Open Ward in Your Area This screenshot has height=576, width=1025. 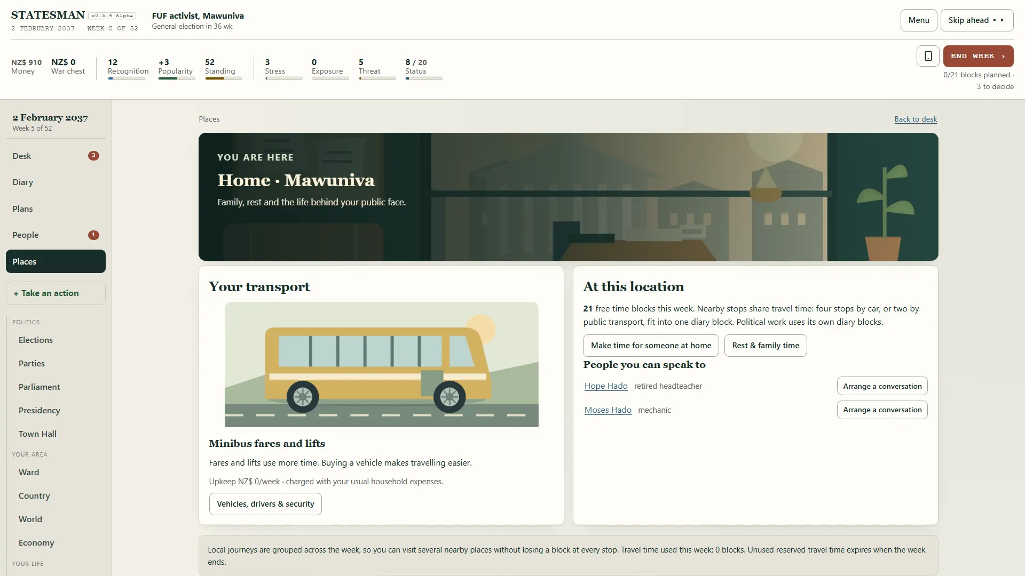(x=29, y=473)
